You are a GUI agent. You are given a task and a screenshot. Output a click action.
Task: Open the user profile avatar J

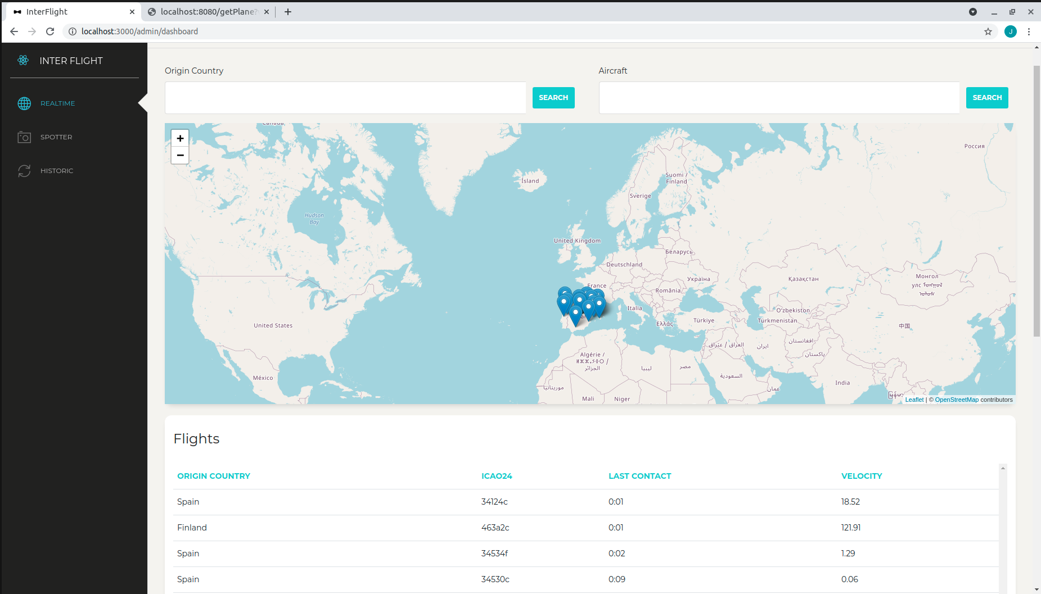click(x=1011, y=31)
